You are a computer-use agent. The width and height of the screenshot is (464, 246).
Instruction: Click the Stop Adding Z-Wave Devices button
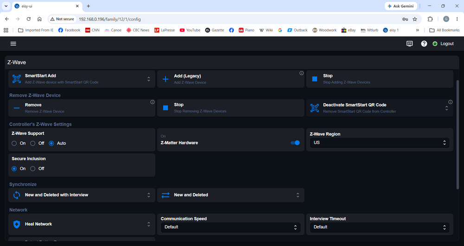[380, 79]
